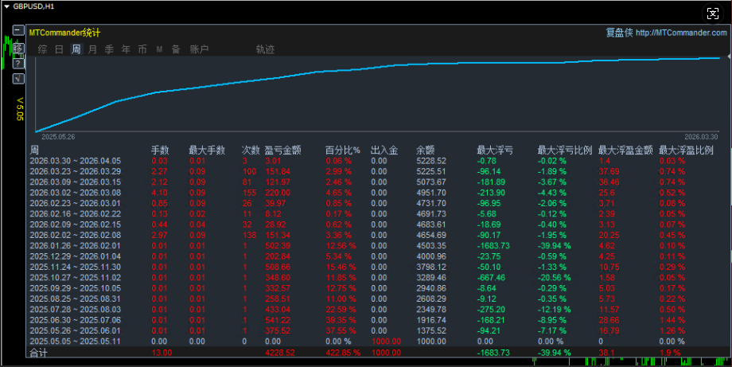Toggle the √ checkmark icon button
The image size is (732, 367).
[18, 78]
